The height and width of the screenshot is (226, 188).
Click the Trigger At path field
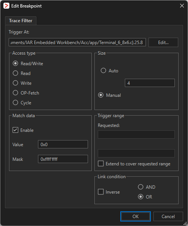77,42
